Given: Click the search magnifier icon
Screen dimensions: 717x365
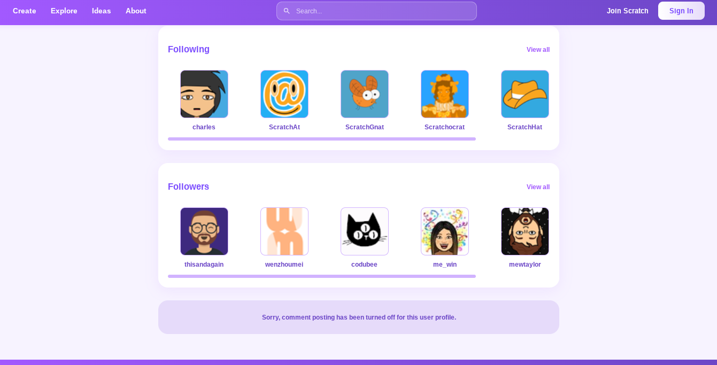Looking at the screenshot, I should (287, 11).
